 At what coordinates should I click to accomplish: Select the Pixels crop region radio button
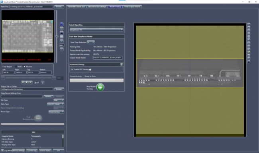coord(16,67)
